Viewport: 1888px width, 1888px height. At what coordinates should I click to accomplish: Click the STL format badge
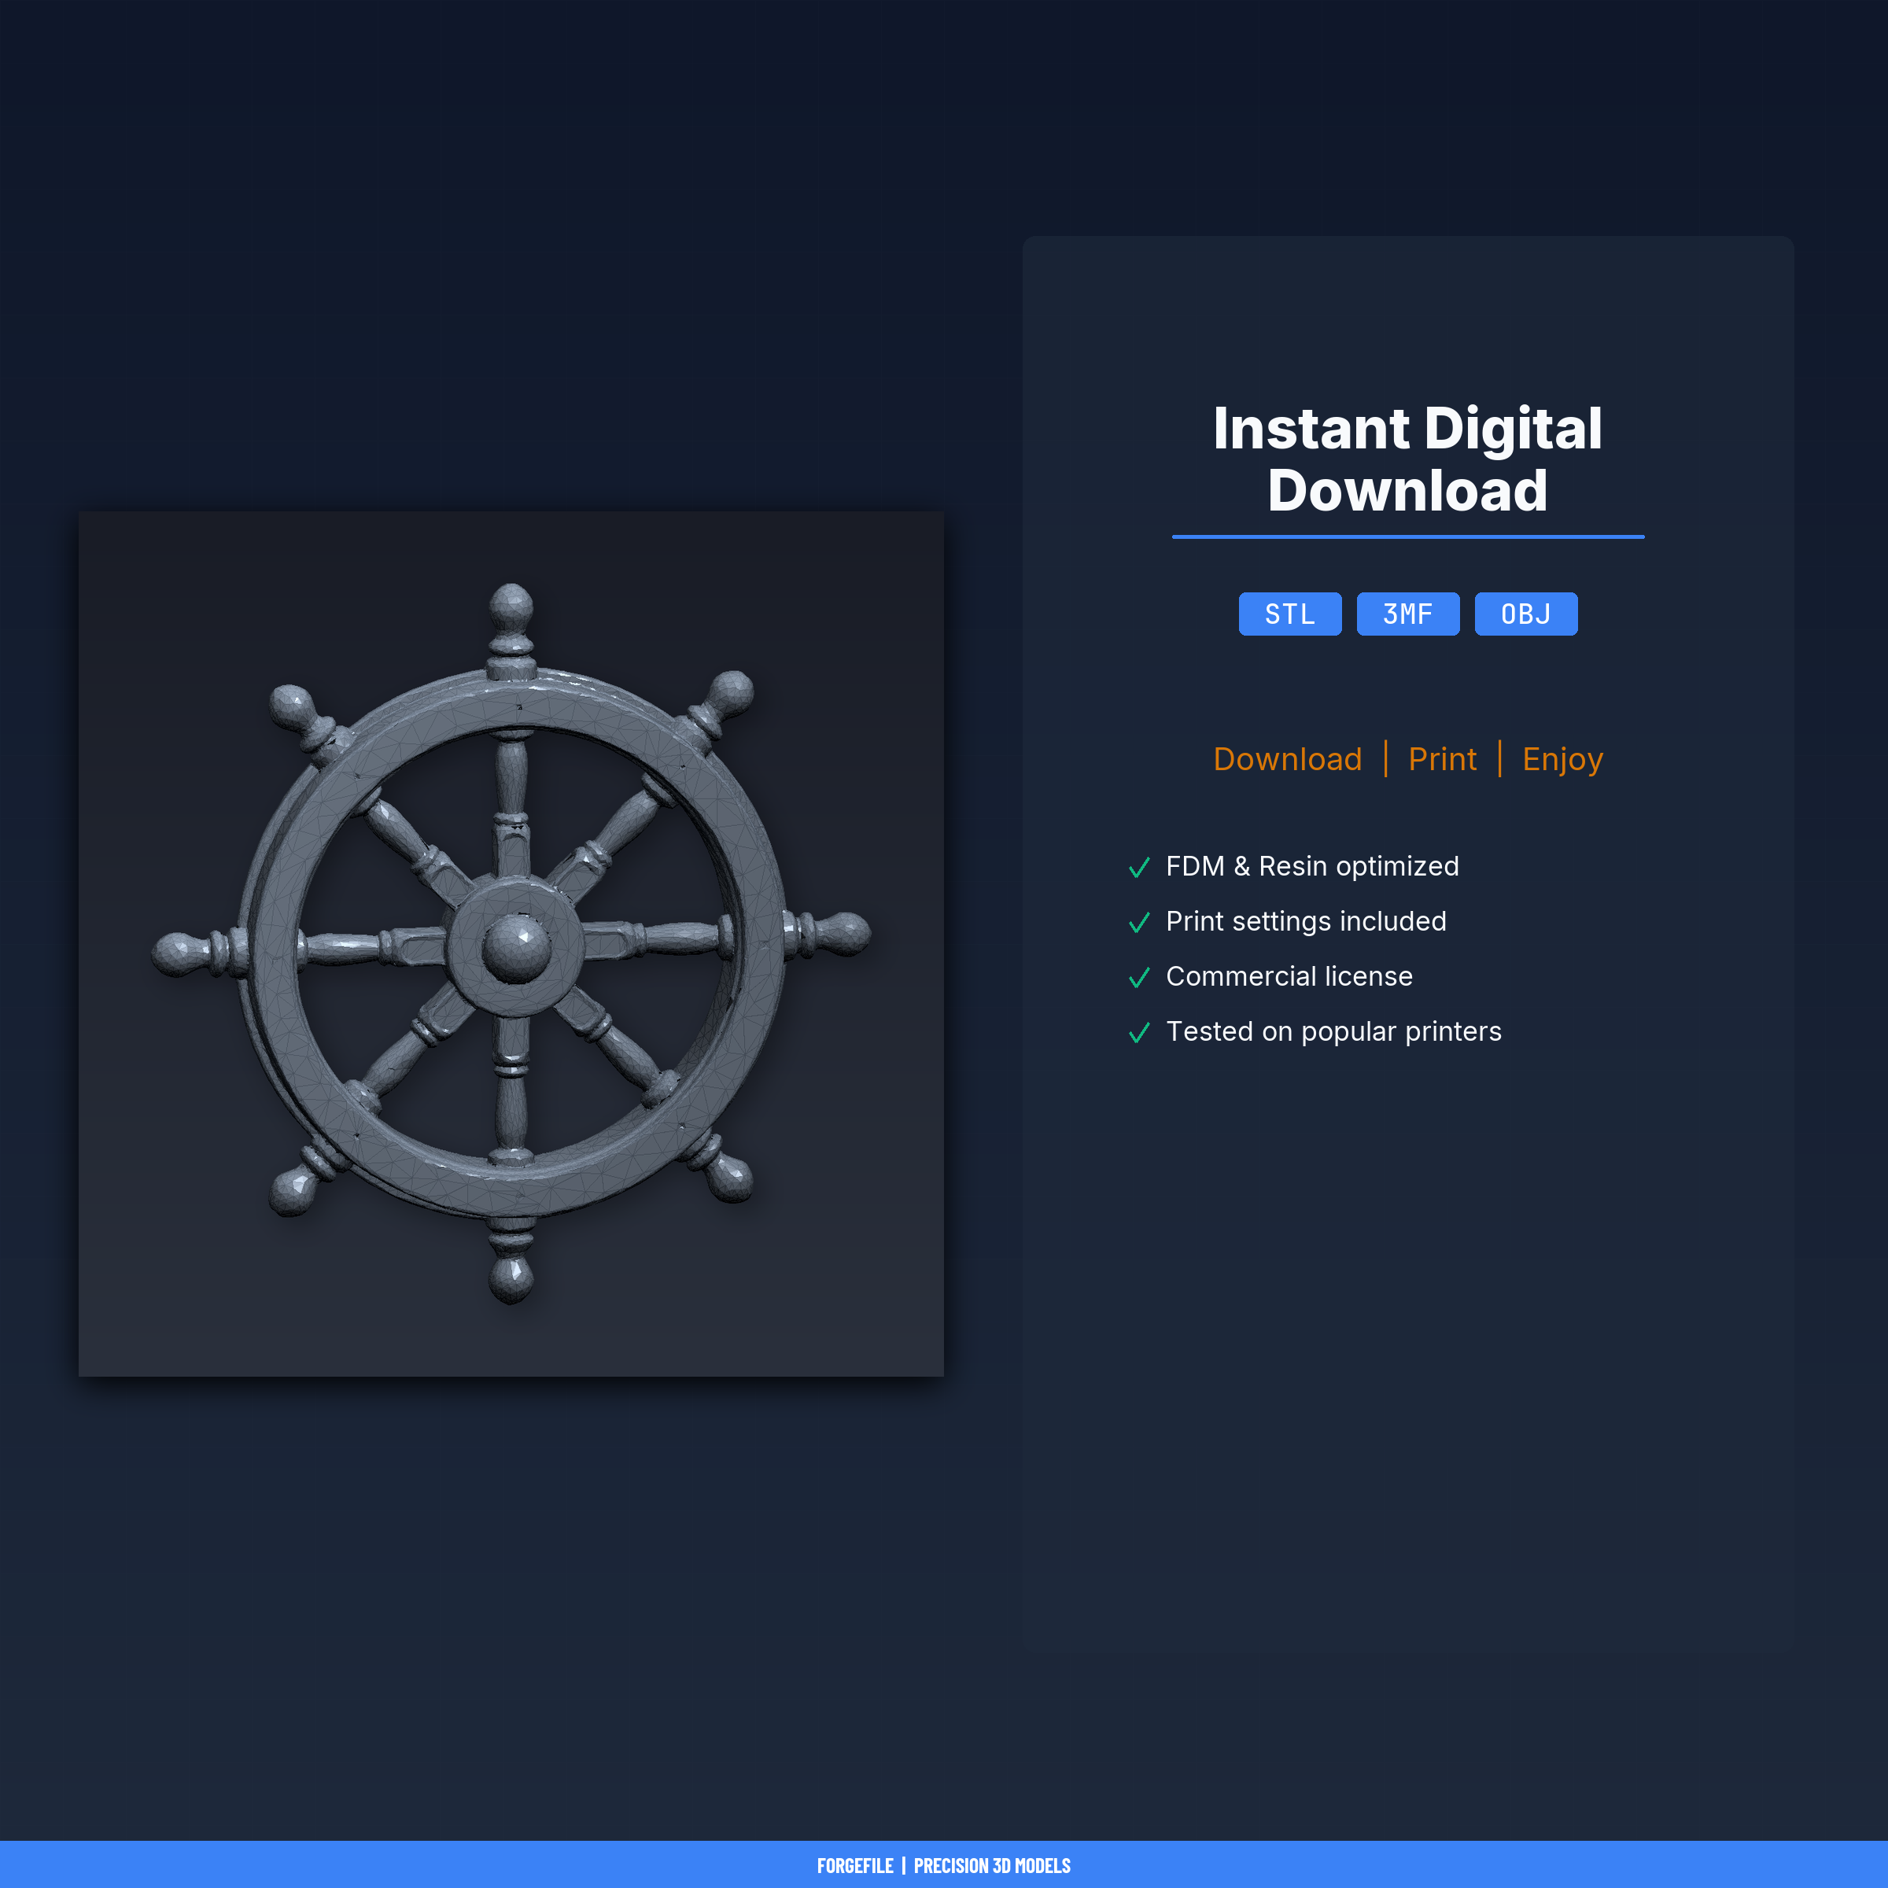(1290, 614)
